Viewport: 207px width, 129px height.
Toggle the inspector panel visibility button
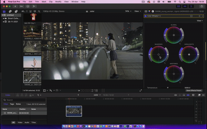191,6
